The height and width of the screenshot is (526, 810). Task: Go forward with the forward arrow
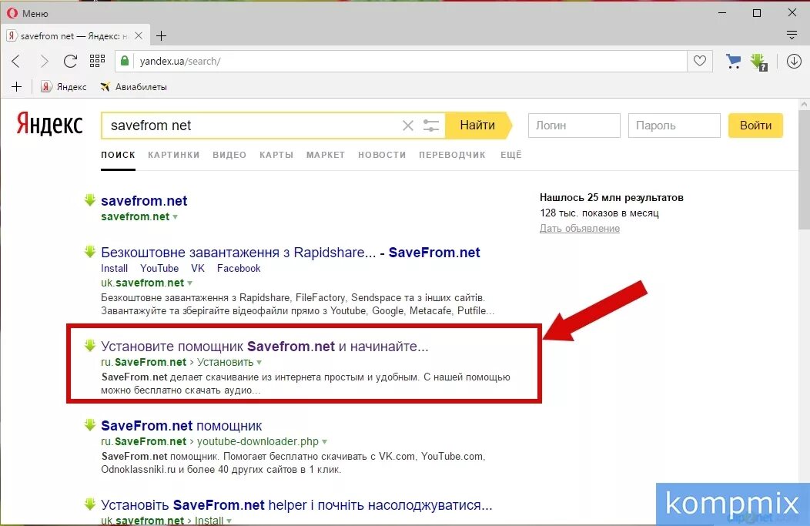coord(44,61)
